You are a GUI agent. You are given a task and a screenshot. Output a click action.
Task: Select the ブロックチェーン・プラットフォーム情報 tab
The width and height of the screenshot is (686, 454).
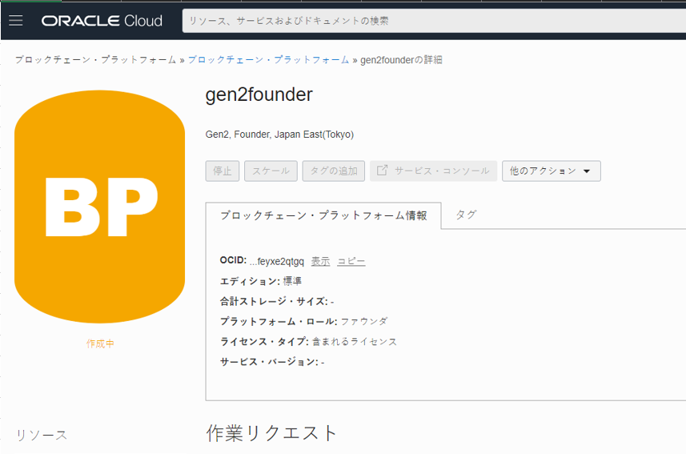pos(323,215)
